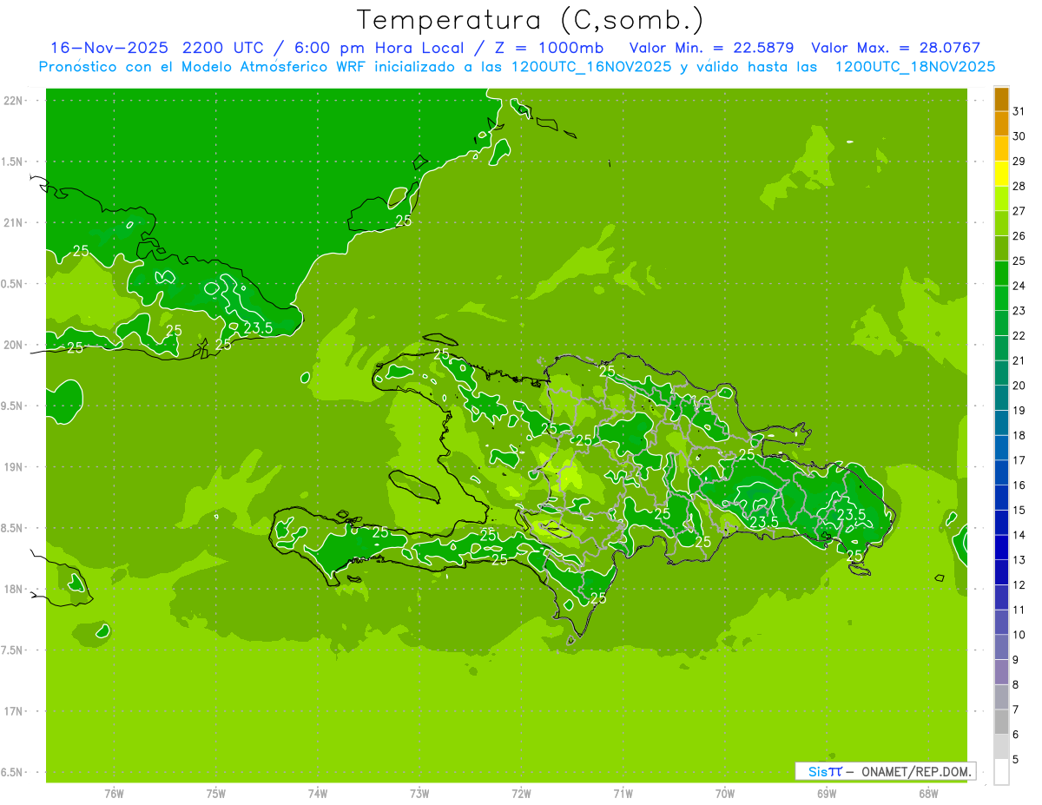Click the '1200UTC_18NOV2025' valid-until time text

click(914, 67)
